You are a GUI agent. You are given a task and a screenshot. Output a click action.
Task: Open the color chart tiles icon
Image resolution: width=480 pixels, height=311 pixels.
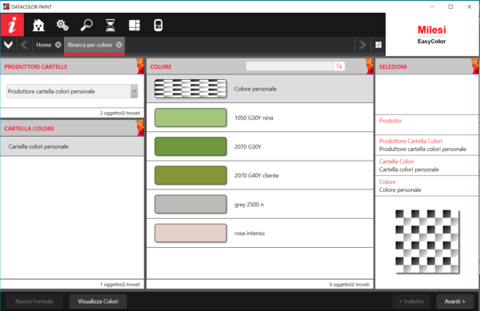click(134, 25)
